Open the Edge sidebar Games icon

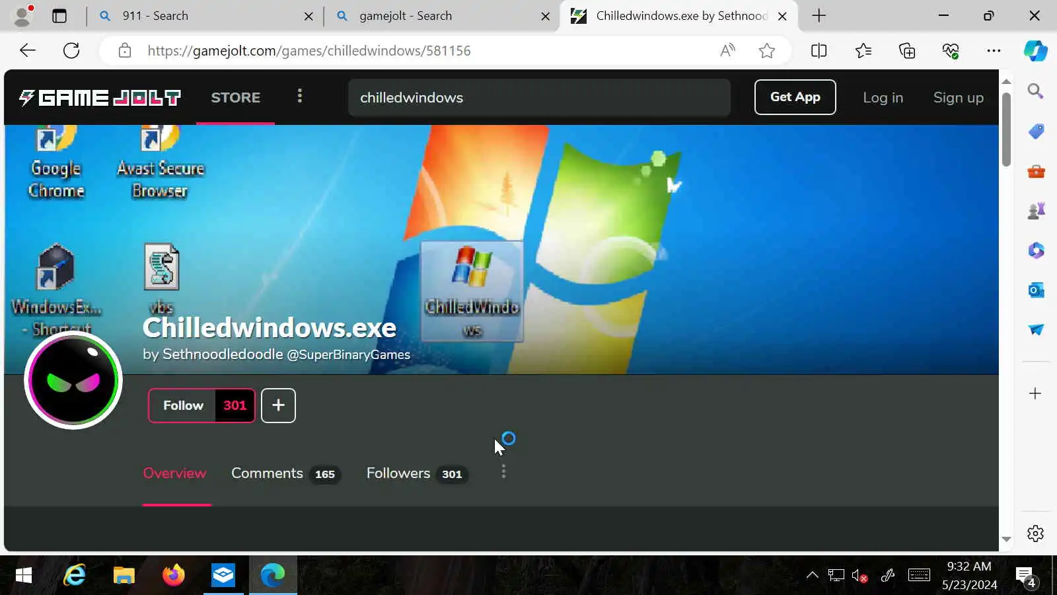(1036, 211)
